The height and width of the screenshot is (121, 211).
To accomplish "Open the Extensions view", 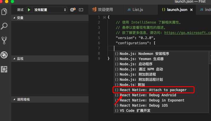I will point(4,69).
